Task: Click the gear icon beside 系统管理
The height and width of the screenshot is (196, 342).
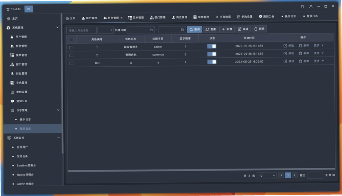Action: 8,28
